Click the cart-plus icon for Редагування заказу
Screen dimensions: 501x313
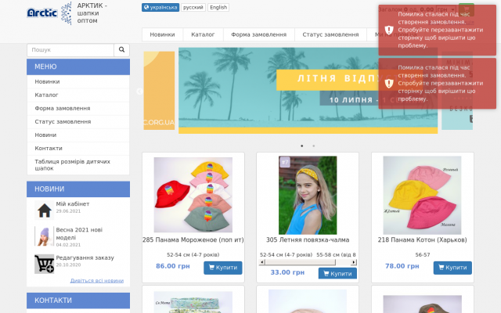pos(44,264)
